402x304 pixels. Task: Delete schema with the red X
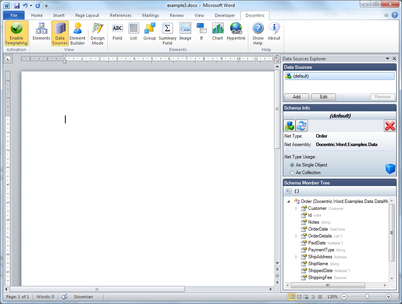pyautogui.click(x=390, y=126)
